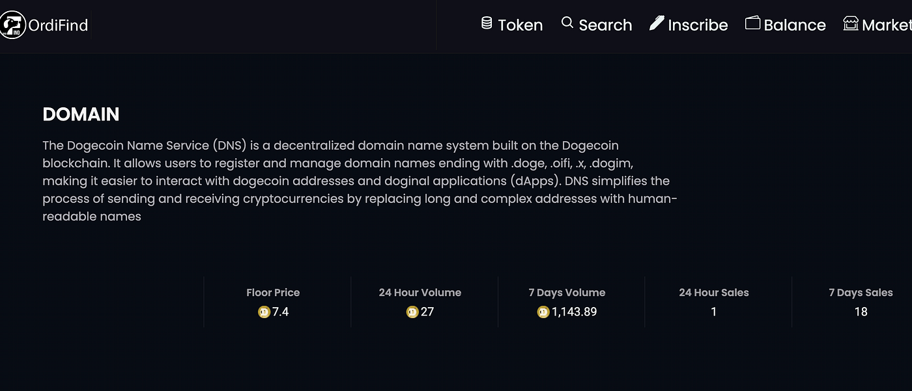Viewport: 912px width, 391px height.
Task: Click the OrdiFind brand name text
Action: pos(58,25)
